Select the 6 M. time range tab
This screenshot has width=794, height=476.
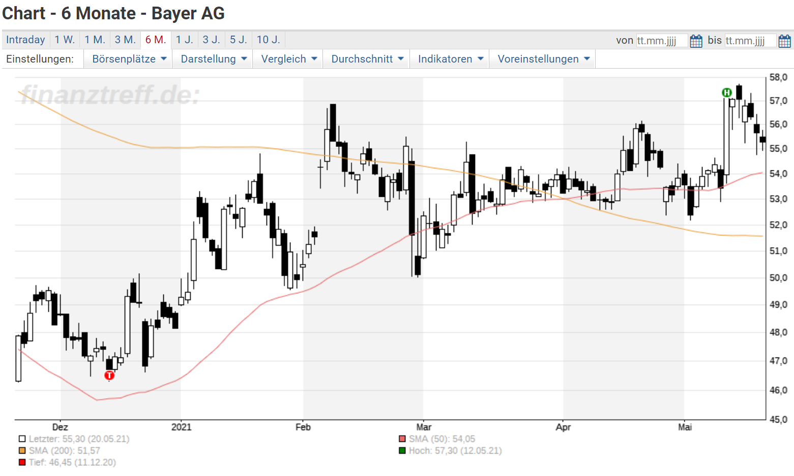pyautogui.click(x=156, y=40)
